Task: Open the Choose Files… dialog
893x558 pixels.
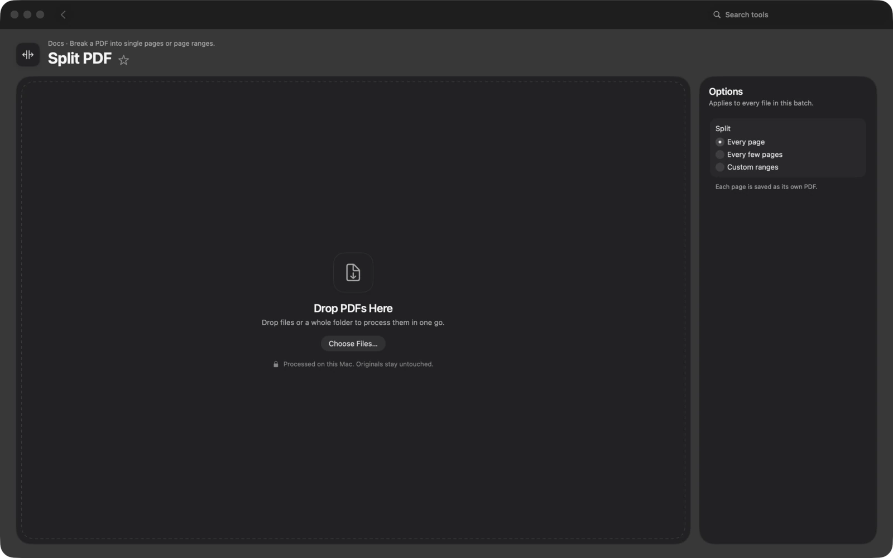Action: 353,344
